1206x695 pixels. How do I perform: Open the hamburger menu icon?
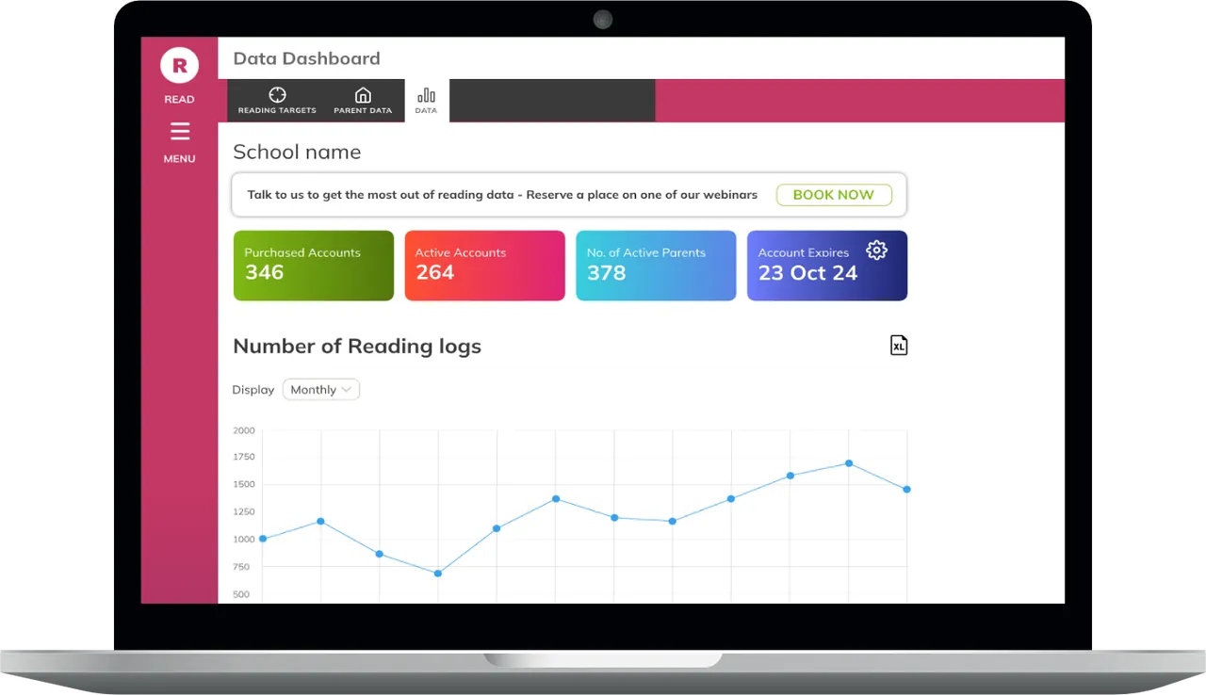click(x=179, y=131)
